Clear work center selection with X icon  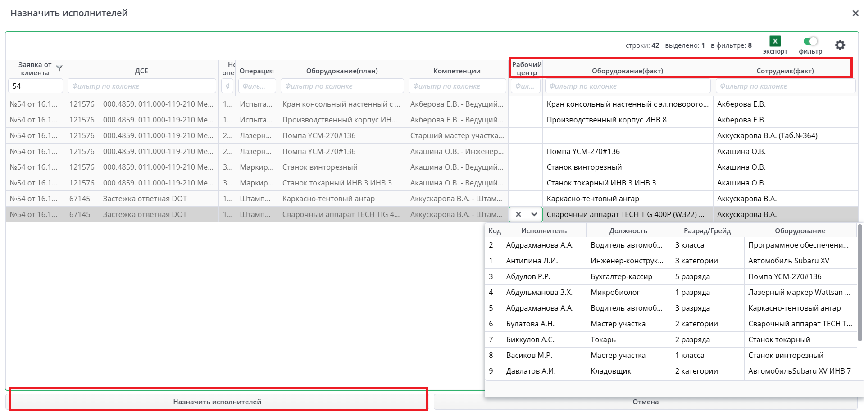pos(518,214)
